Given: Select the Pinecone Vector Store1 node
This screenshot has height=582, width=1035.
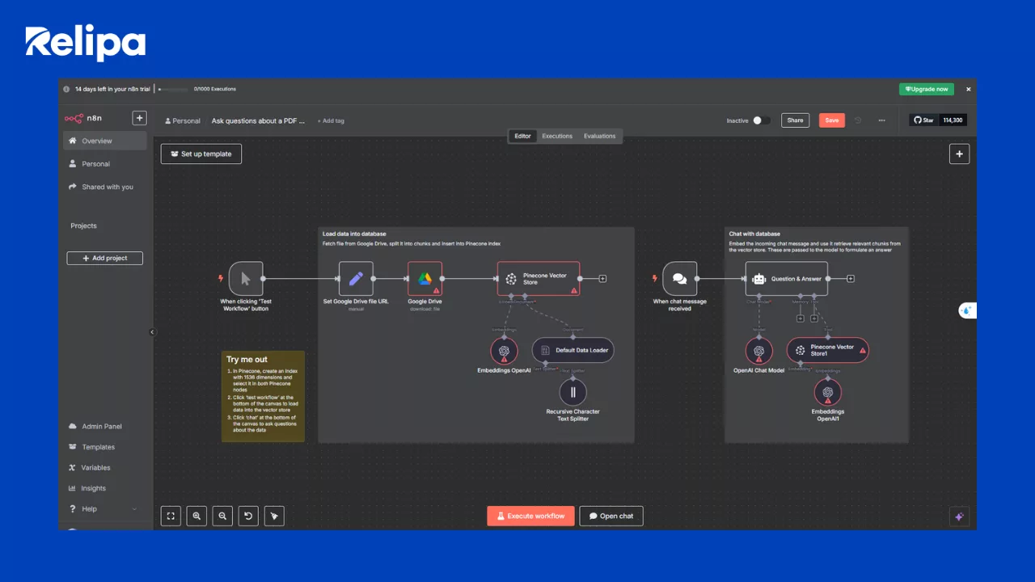Looking at the screenshot, I should point(828,350).
